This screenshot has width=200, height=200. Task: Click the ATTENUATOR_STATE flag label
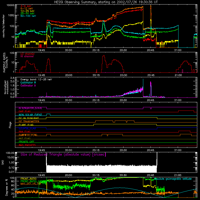(x=30, y=108)
